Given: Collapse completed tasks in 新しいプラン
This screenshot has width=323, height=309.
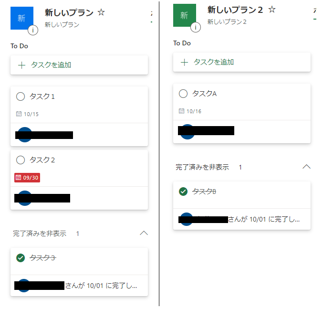Looking at the screenshot, I should [x=144, y=233].
